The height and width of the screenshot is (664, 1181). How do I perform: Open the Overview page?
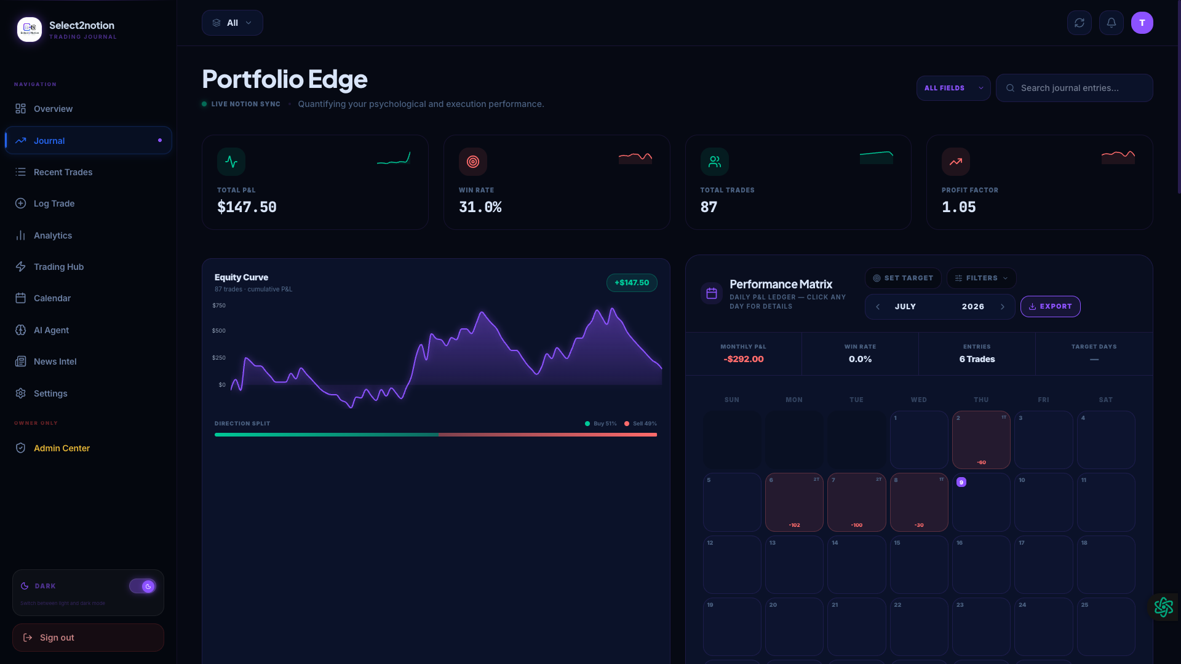(88, 109)
